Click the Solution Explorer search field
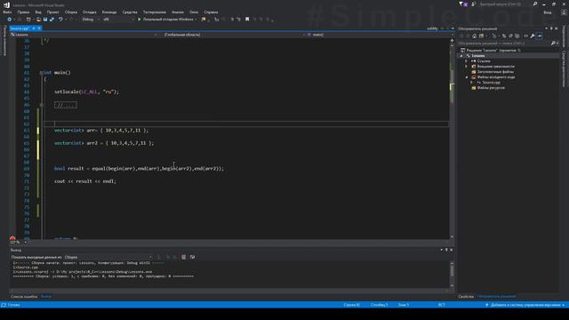The height and width of the screenshot is (320, 569). tap(504, 44)
